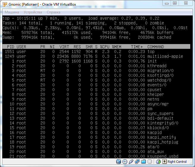Click the load average values in header

click(x=140, y=18)
